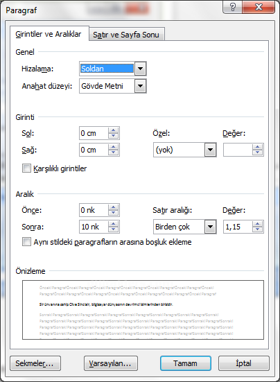Click the Girinti Değer input field
Image resolution: width=280 pixels, height=382 pixels.
(238, 150)
